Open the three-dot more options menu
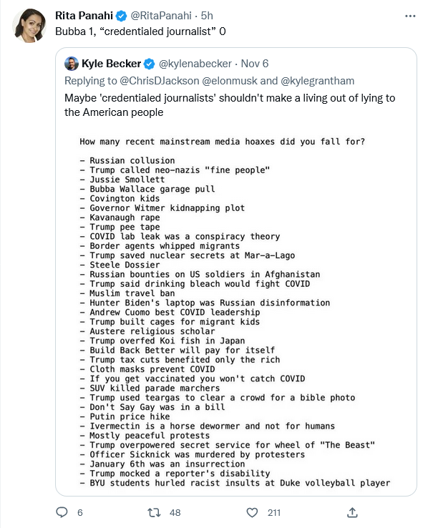 pyautogui.click(x=410, y=16)
